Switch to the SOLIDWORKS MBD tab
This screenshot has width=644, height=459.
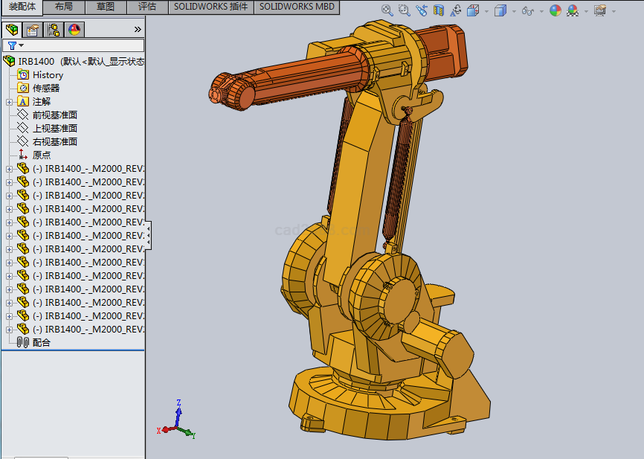(x=297, y=7)
